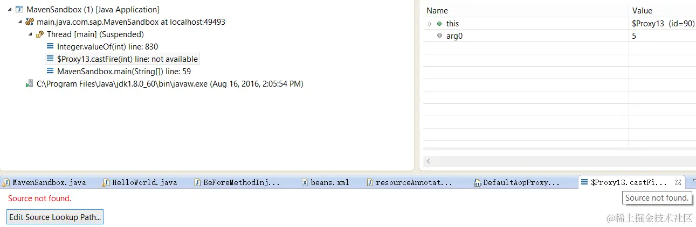
Task: Collapse the Thread [main] node
Action: 31,34
